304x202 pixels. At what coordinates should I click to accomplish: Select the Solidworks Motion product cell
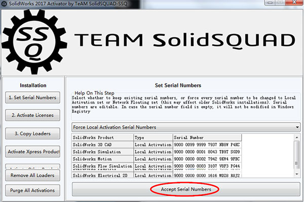click(102, 159)
